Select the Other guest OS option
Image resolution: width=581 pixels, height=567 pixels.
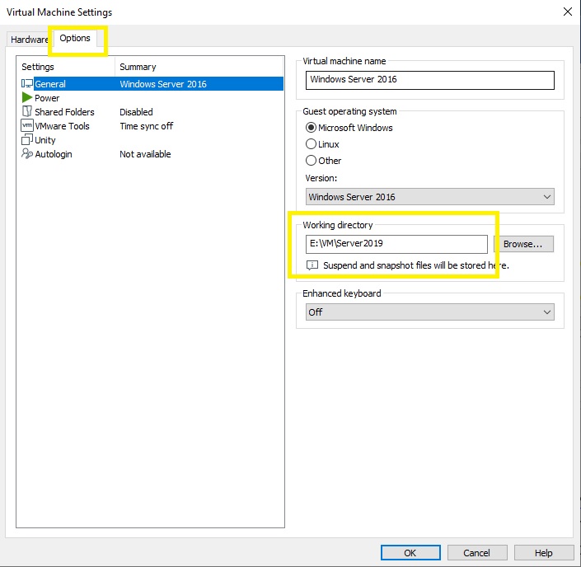tap(312, 161)
